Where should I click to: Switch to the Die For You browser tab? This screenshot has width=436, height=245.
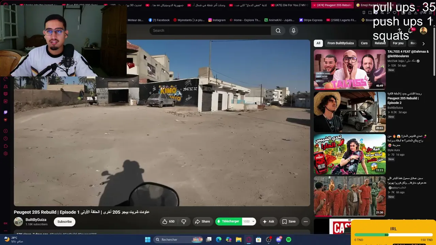click(289, 5)
